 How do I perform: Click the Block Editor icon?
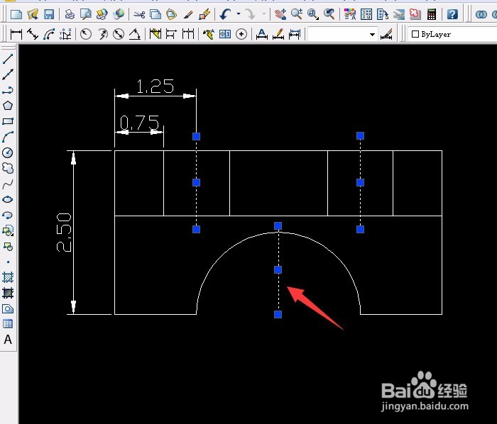coord(204,14)
